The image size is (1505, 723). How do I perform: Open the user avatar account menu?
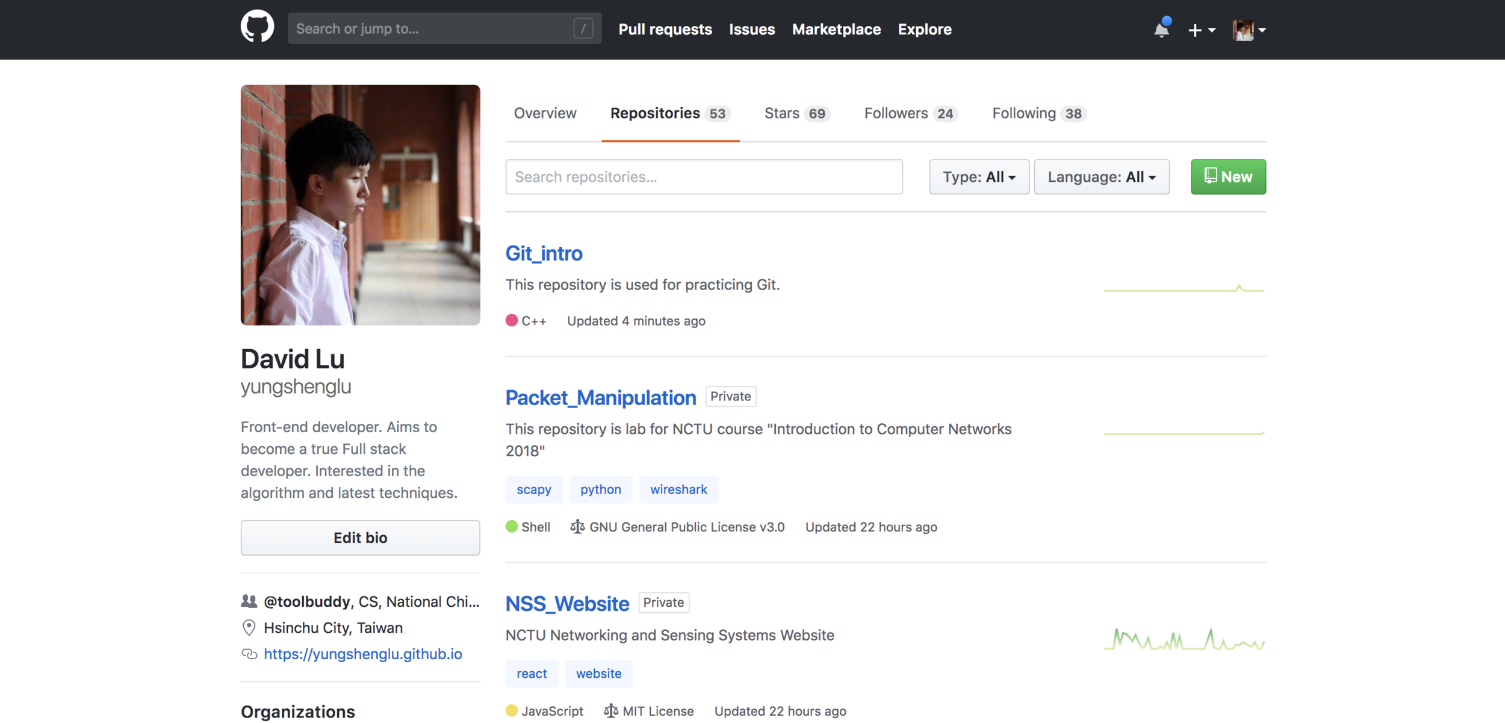pyautogui.click(x=1249, y=29)
